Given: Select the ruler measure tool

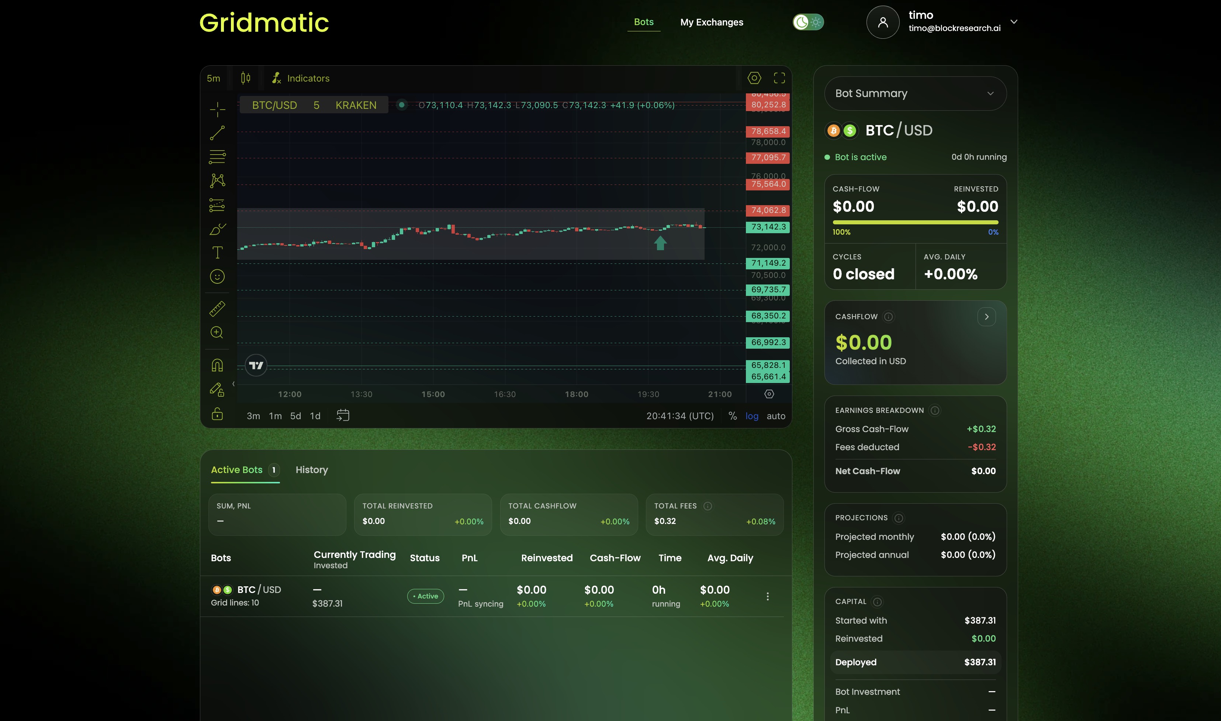Looking at the screenshot, I should click(x=217, y=308).
